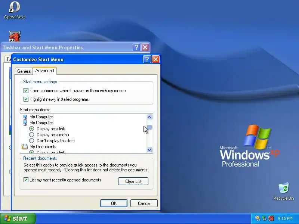Open the Opera Next desktop shortcut
299x224 pixels.
pyautogui.click(x=15, y=10)
